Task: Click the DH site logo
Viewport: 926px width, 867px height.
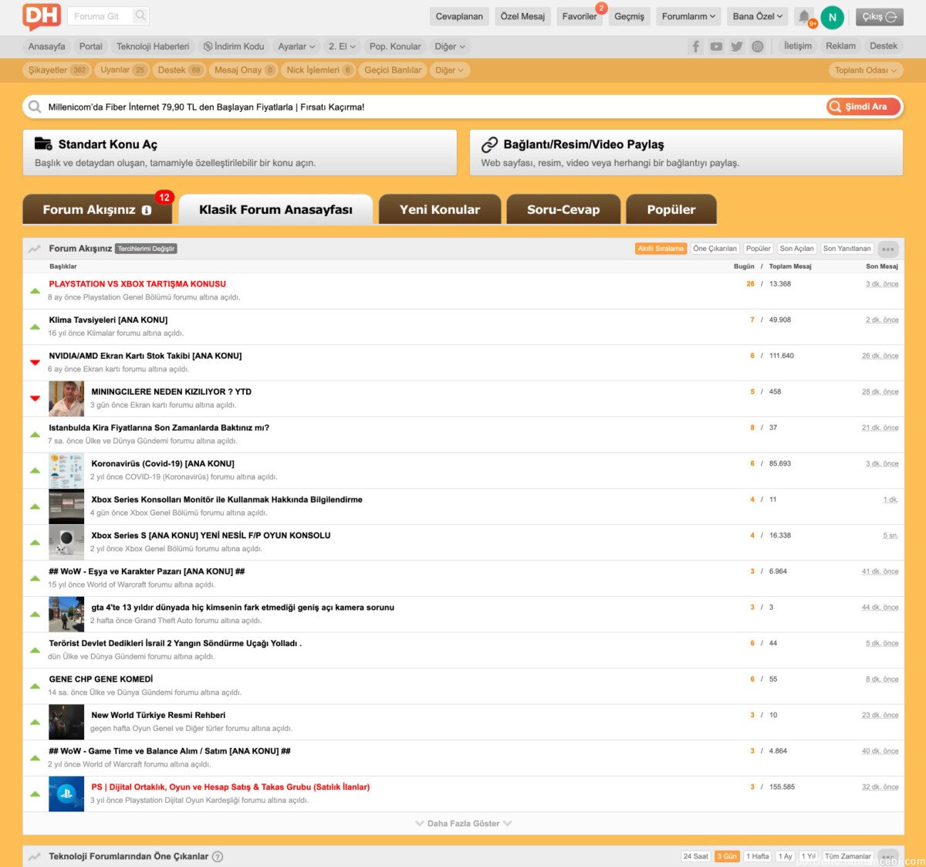Action: coord(41,16)
